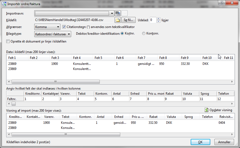
Task: Click the dialog title bar icon
Action: (4, 4)
